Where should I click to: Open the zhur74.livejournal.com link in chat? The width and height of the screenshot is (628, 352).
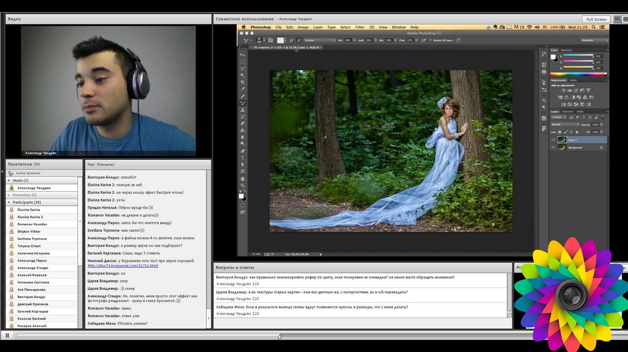[x=122, y=266]
